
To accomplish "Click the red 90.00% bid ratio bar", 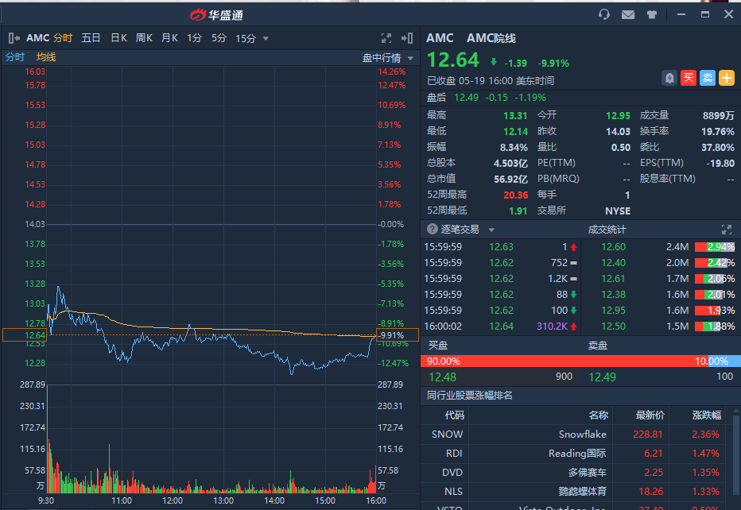I will 565,361.
